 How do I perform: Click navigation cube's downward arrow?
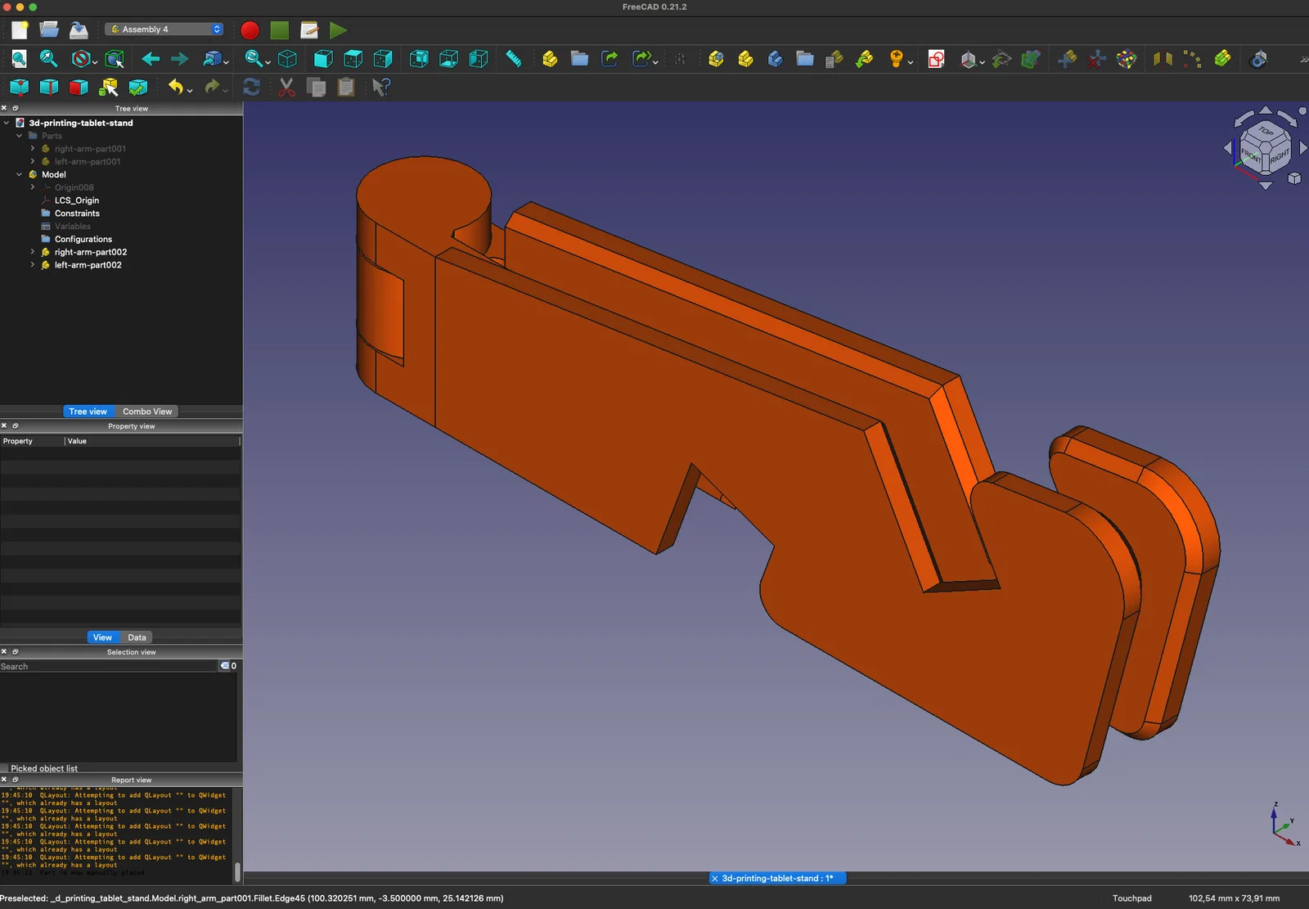(1266, 186)
